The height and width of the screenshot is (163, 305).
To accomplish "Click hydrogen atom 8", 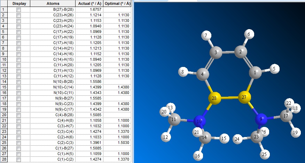I will click(183, 72).
